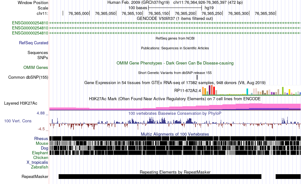Click the 100 Vert. Cons label
The height and width of the screenshot is (184, 301).
[18, 121]
